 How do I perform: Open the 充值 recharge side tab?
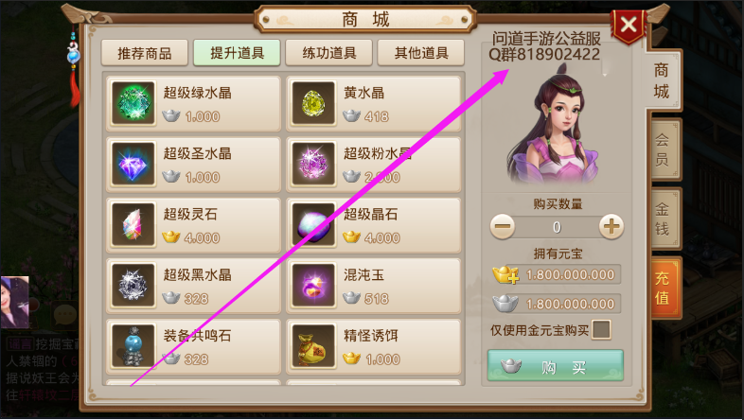(664, 289)
